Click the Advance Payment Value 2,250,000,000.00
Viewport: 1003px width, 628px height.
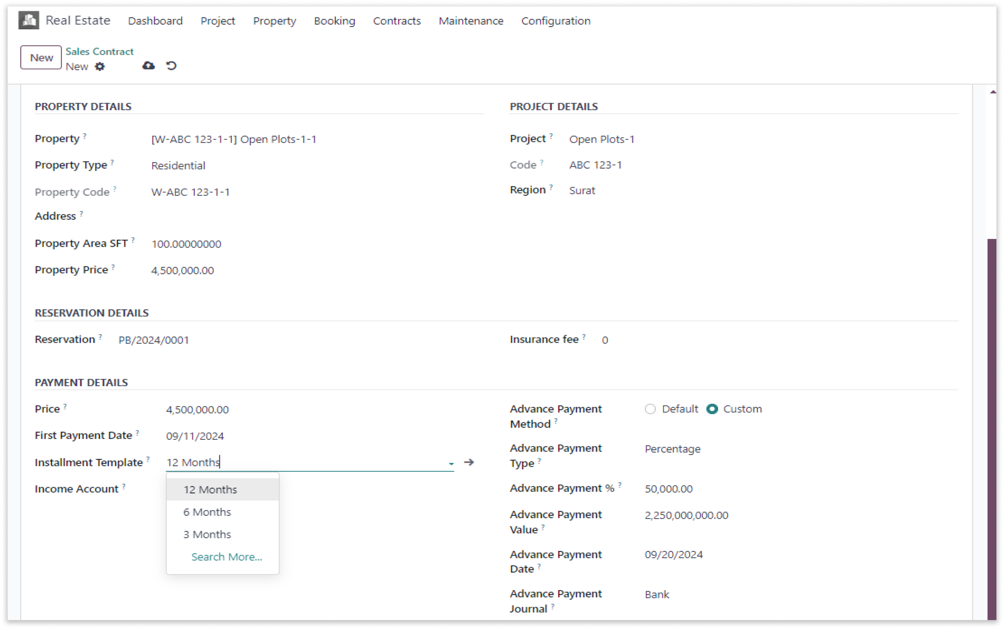pos(686,515)
